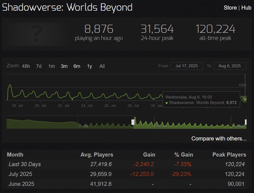Click the -7.55% gain percentage
Screen dimensions: 254x193
(x=183, y=164)
